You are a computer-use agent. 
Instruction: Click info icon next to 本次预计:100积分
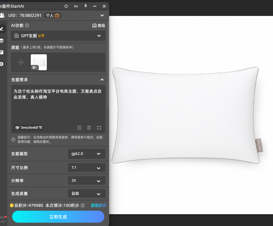pos(83,206)
